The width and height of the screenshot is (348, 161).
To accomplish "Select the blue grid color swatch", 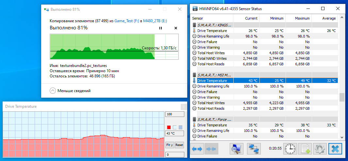I will (x=180, y=127).
